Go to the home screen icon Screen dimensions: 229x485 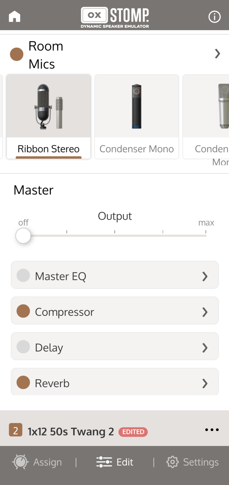point(14,16)
